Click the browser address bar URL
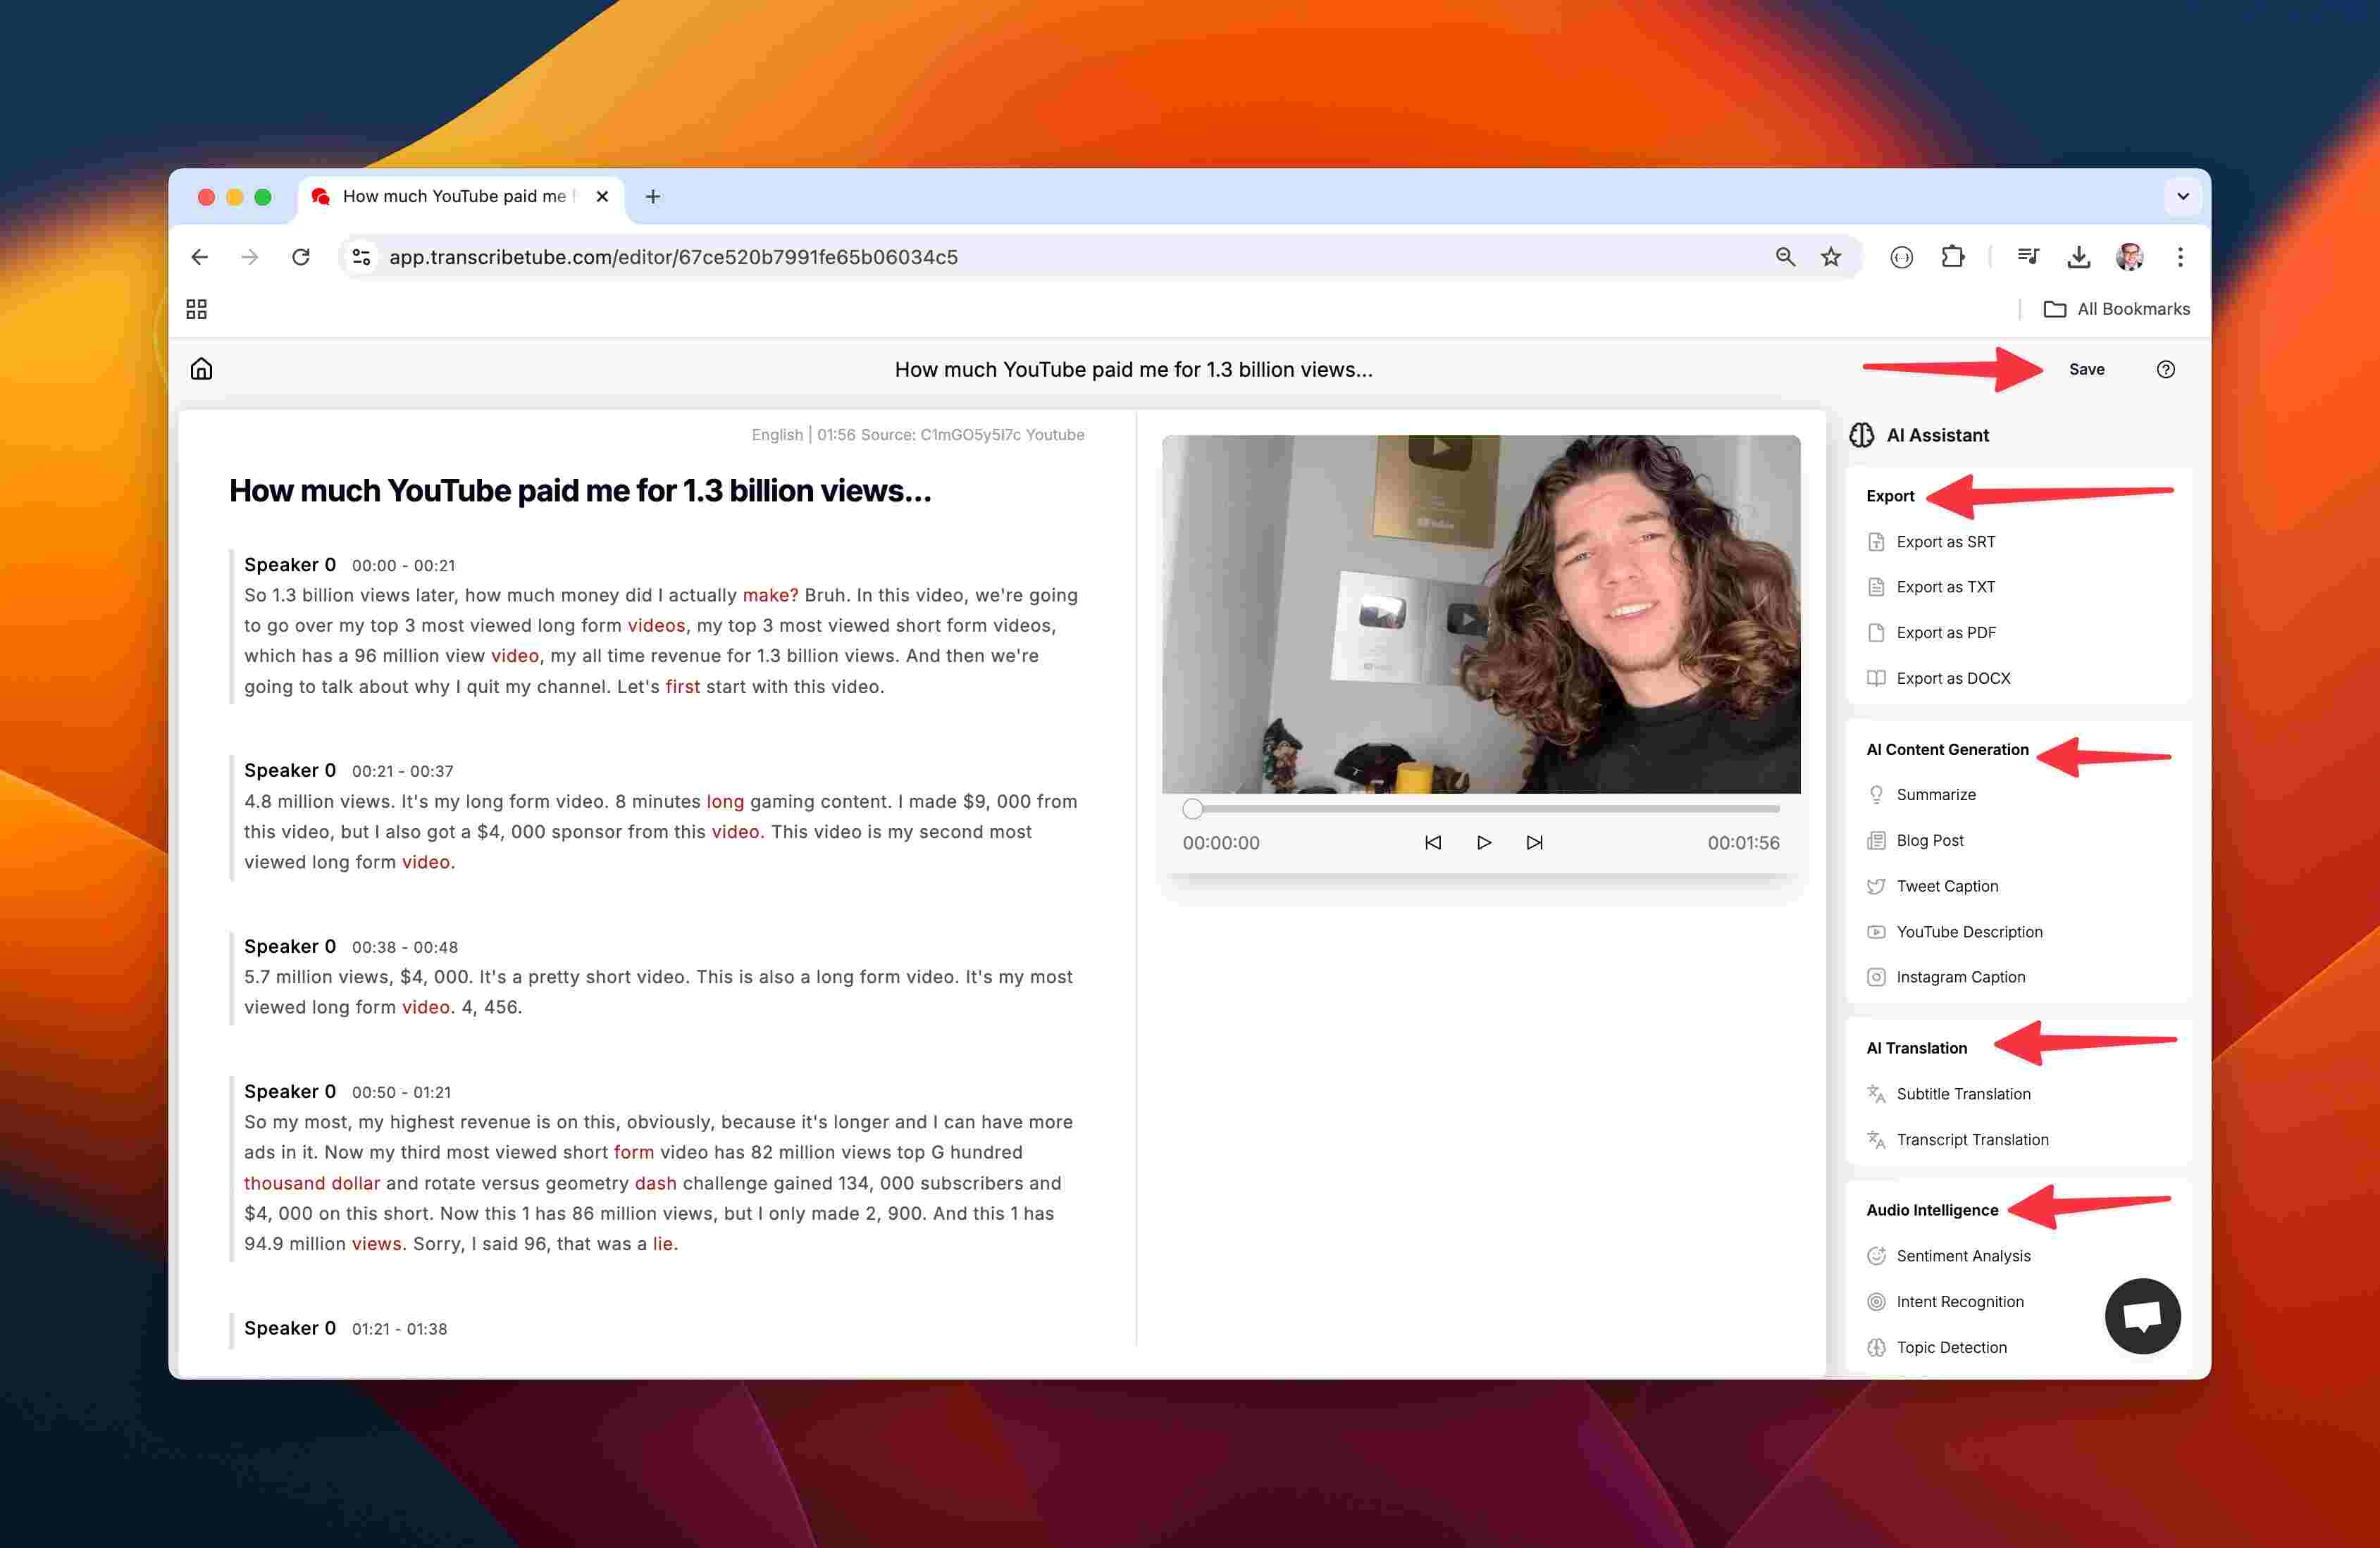 click(673, 257)
